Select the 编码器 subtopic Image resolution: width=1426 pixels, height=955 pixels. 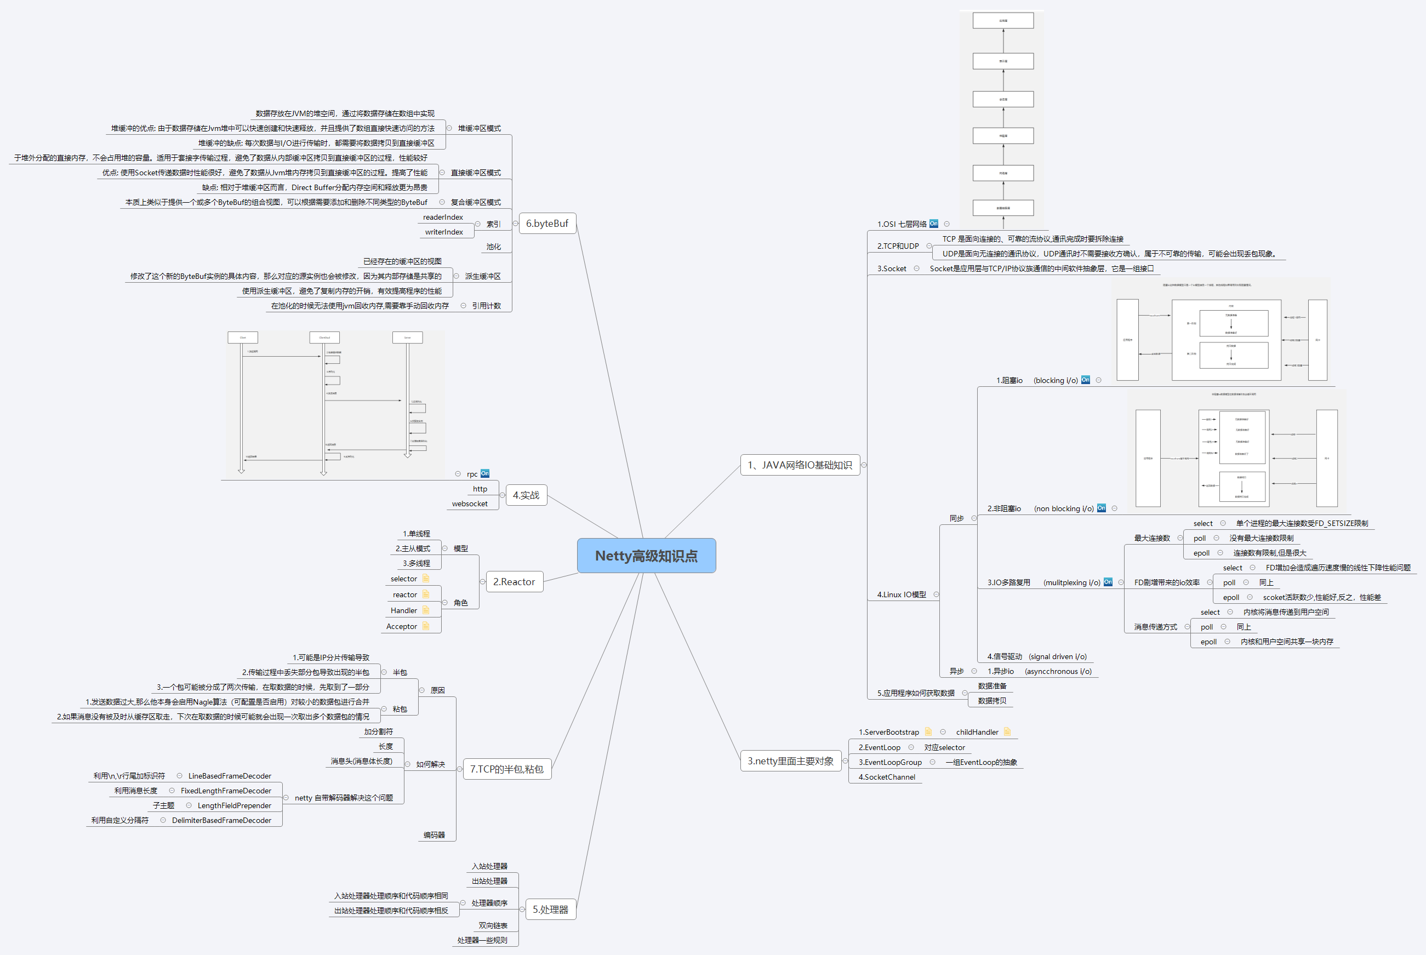coord(434,835)
